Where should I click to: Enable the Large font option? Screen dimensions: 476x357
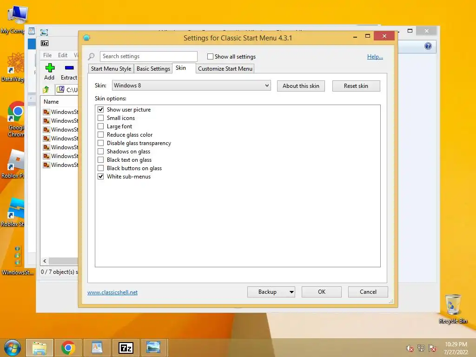click(x=101, y=126)
